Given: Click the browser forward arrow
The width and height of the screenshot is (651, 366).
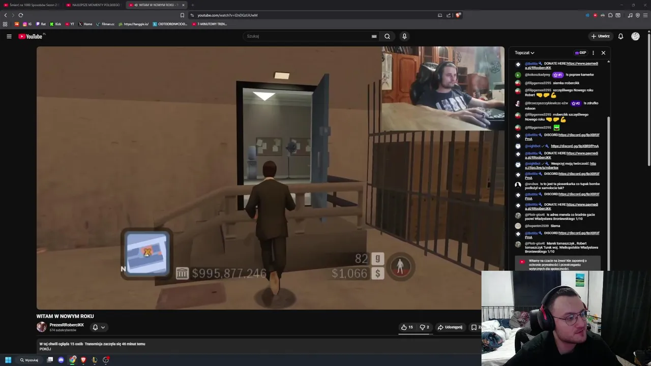Looking at the screenshot, I should [x=13, y=15].
